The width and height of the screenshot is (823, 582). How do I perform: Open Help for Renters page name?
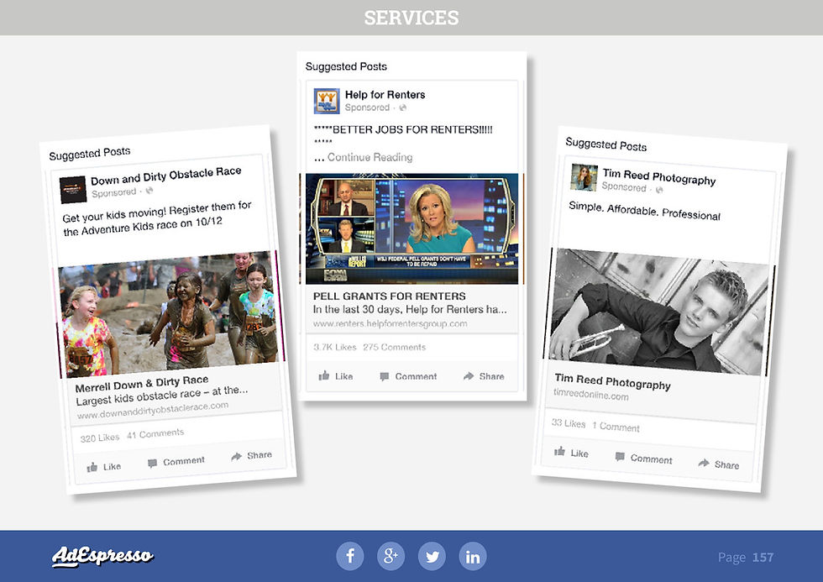click(385, 94)
